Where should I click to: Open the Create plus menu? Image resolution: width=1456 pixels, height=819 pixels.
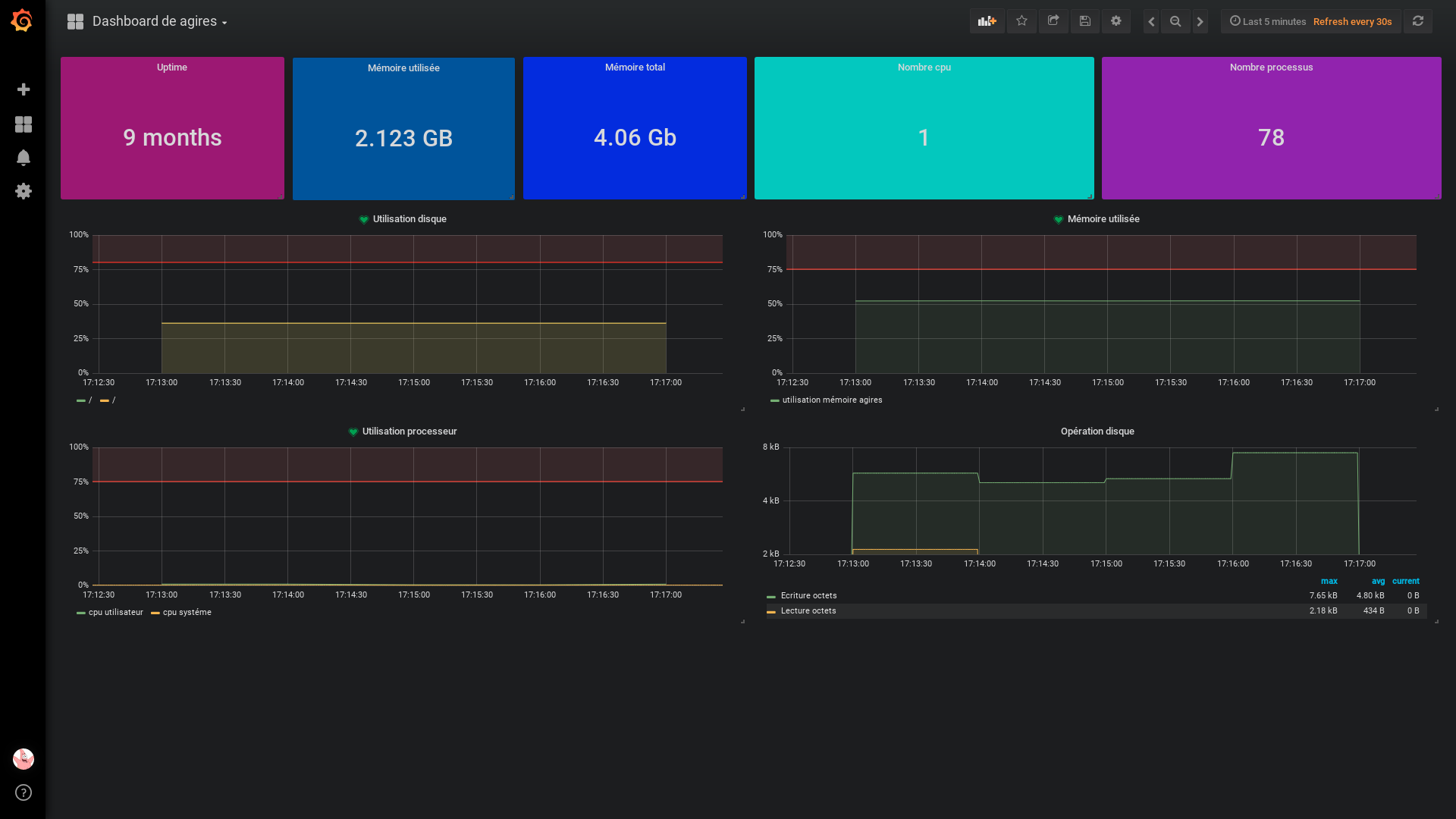pyautogui.click(x=24, y=89)
